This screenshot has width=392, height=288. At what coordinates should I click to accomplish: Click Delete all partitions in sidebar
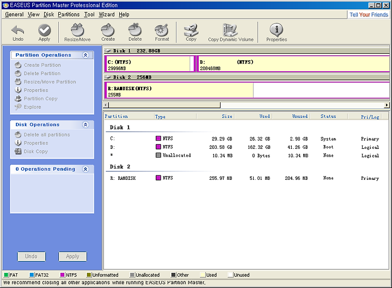[42, 135]
